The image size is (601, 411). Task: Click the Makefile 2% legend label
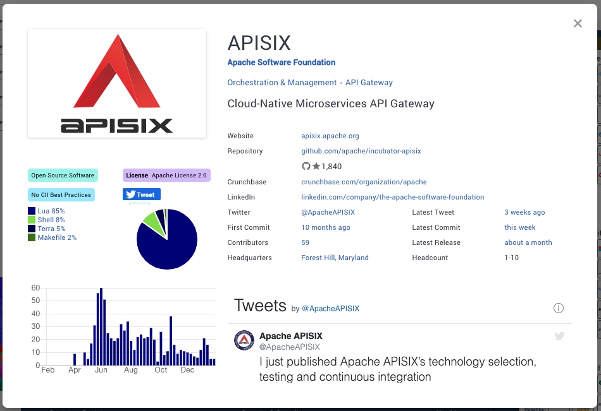57,237
